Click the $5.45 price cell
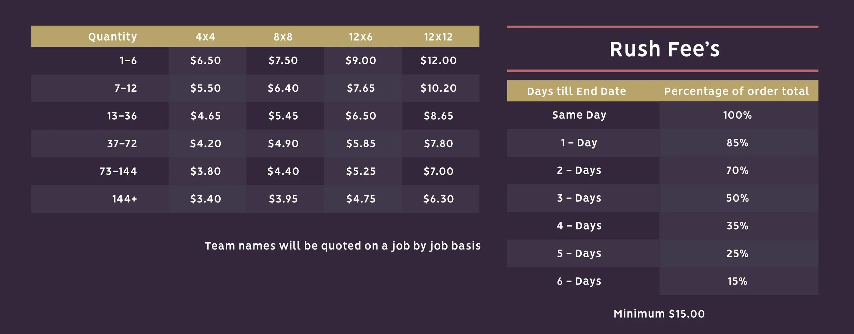 tap(283, 116)
